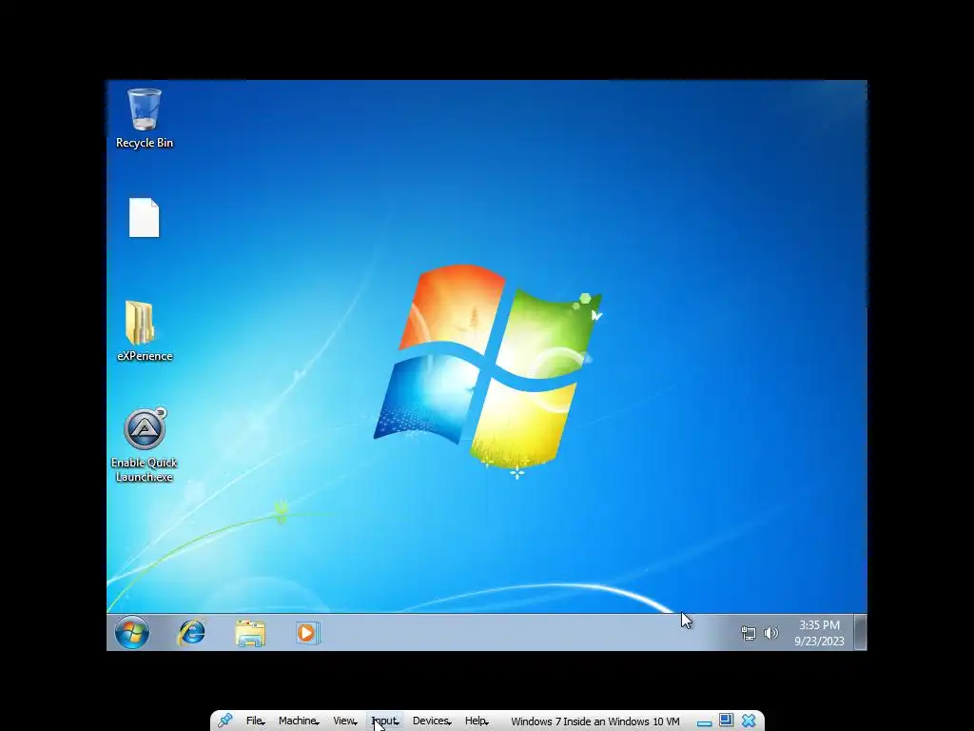Open Windows Explorer from the taskbar

tap(250, 633)
